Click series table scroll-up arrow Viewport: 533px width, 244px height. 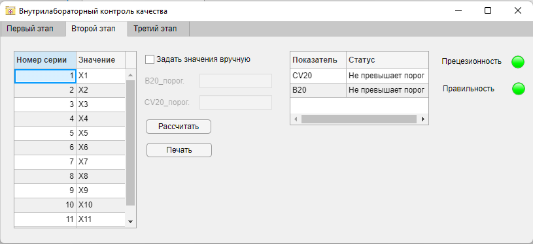coord(131,75)
